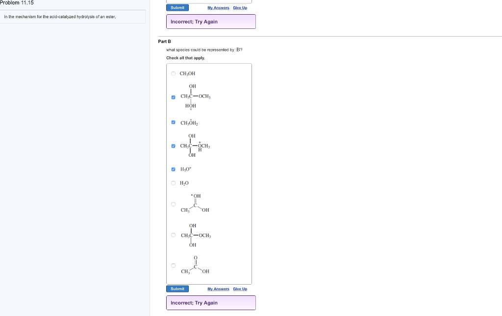Screen dimensions: 502x316
Task: Check the neutral tetrahedral intermediate checkbox
Action: click(173, 235)
